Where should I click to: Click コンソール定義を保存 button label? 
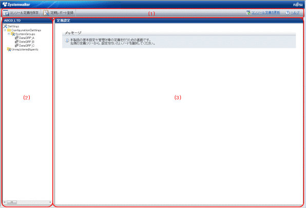coord(24,13)
